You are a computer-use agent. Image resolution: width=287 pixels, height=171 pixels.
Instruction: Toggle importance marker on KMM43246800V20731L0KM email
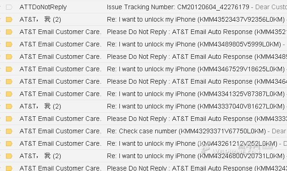(x=9, y=156)
